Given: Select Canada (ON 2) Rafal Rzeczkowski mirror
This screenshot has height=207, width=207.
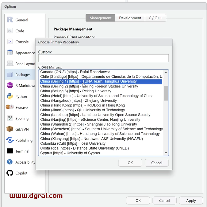Looking at the screenshot, I should 101,72.
